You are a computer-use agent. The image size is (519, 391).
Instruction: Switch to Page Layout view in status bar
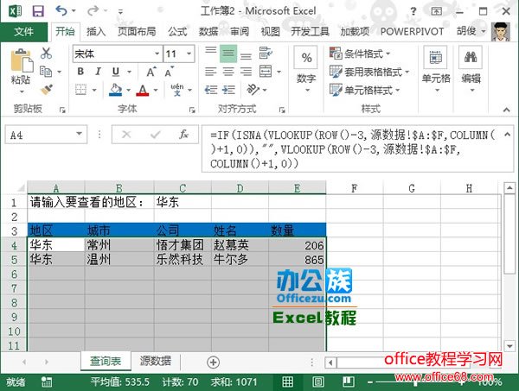point(317,382)
